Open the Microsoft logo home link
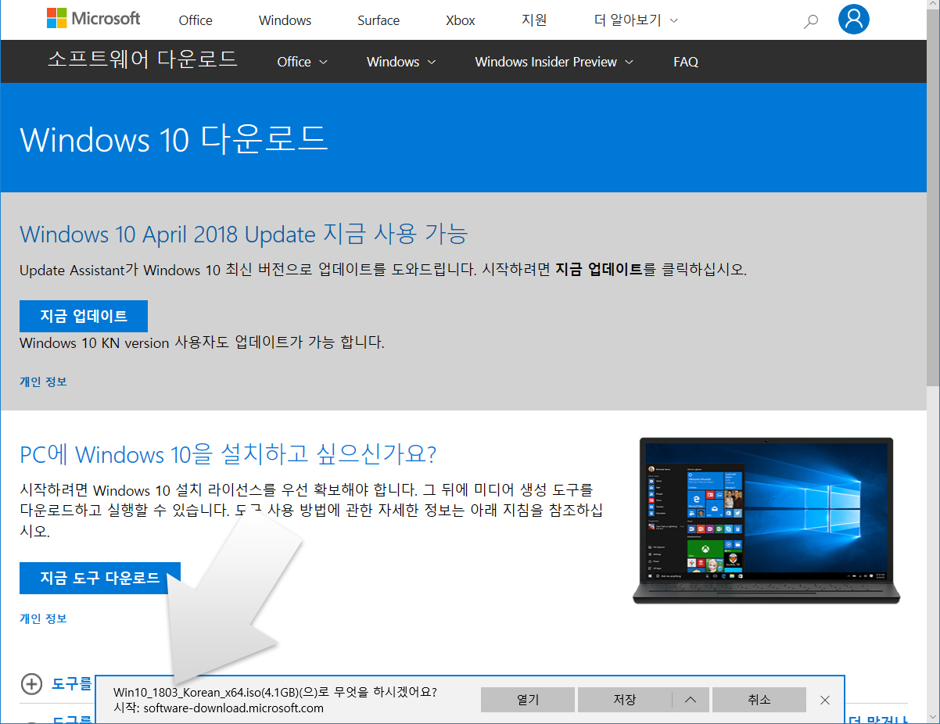Viewport: 940px width, 724px height. point(94,19)
